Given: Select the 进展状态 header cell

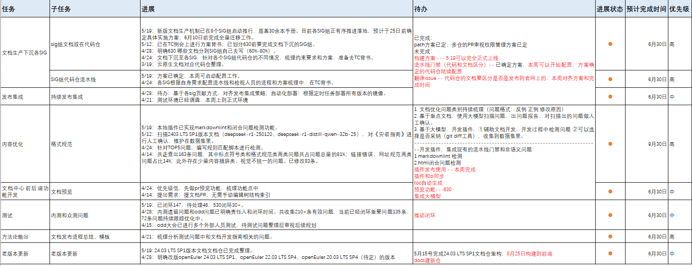Looking at the screenshot, I should (610, 9).
